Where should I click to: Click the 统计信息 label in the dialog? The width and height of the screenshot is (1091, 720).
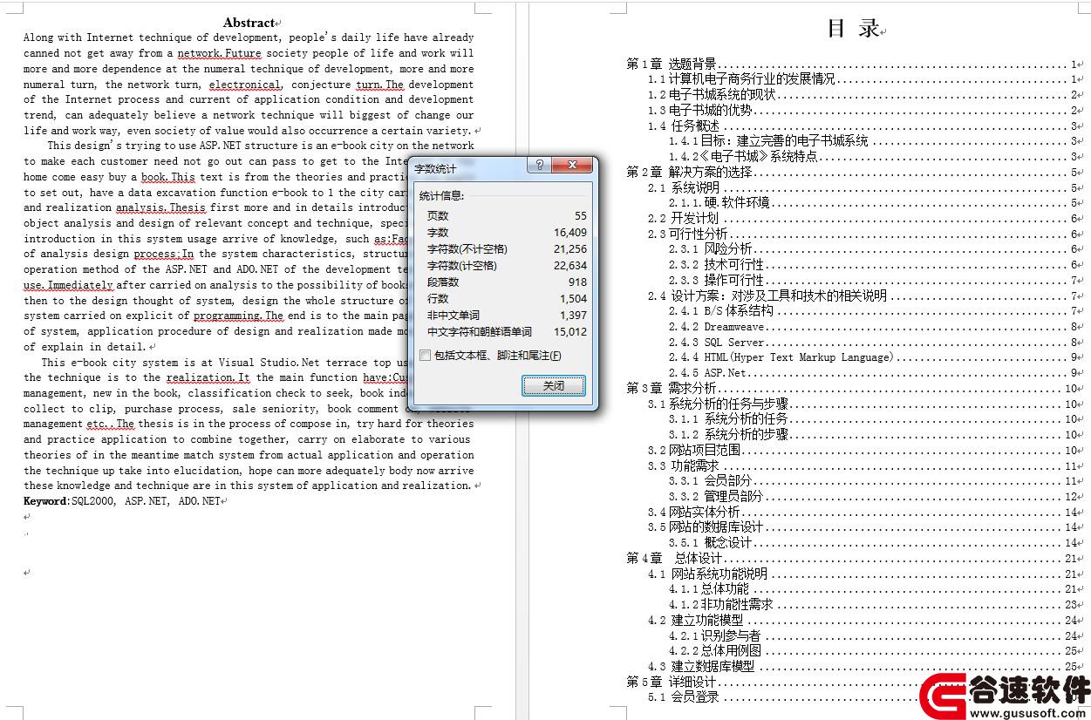click(x=441, y=196)
